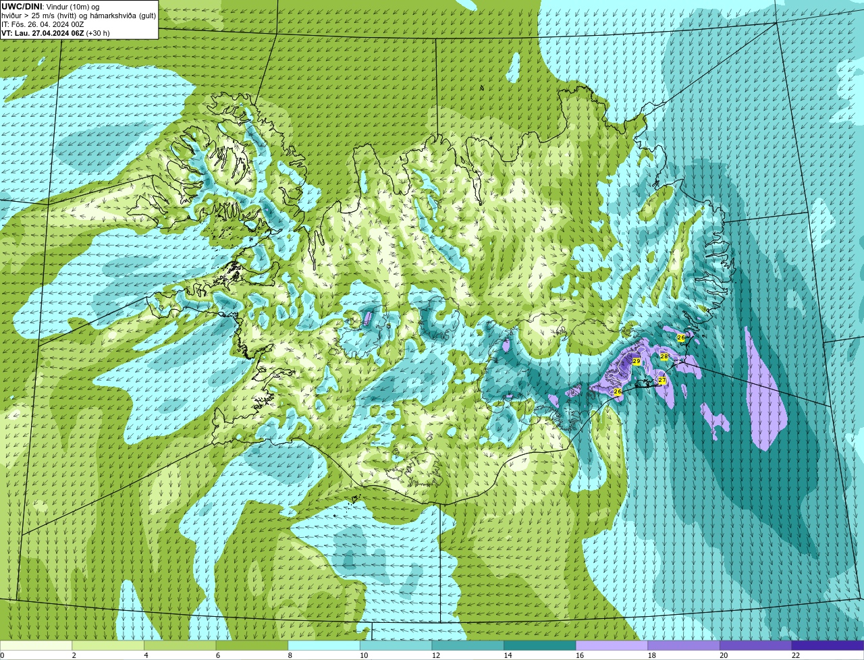Click the colorbar tick label '20'

[724, 655]
